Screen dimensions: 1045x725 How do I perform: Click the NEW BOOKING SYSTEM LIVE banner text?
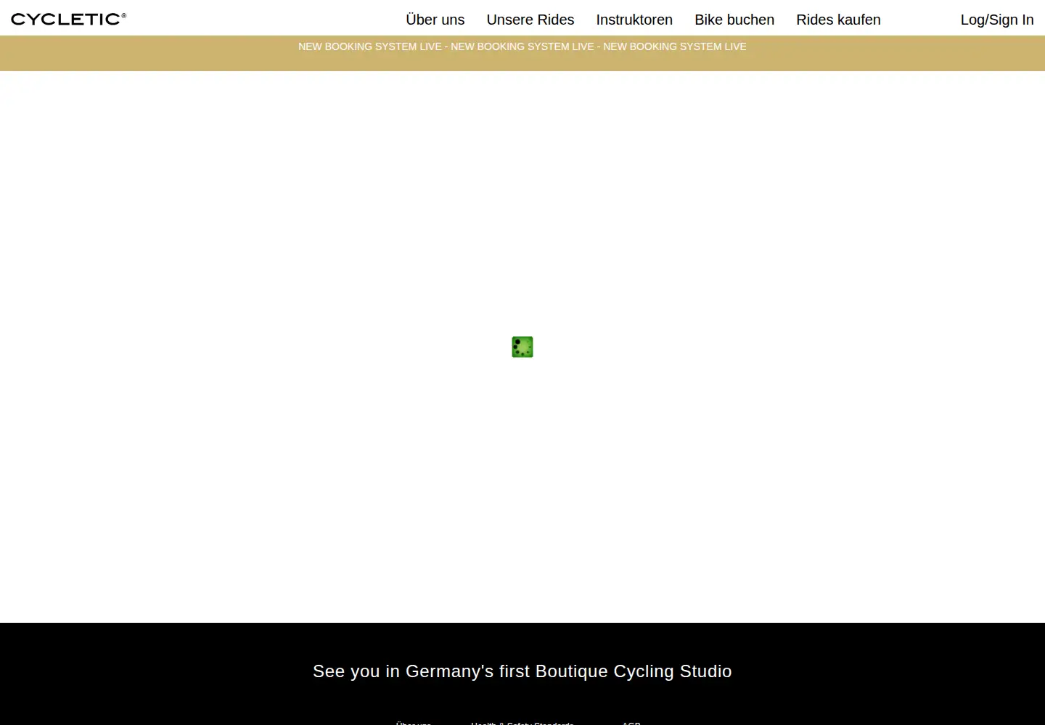coord(522,46)
